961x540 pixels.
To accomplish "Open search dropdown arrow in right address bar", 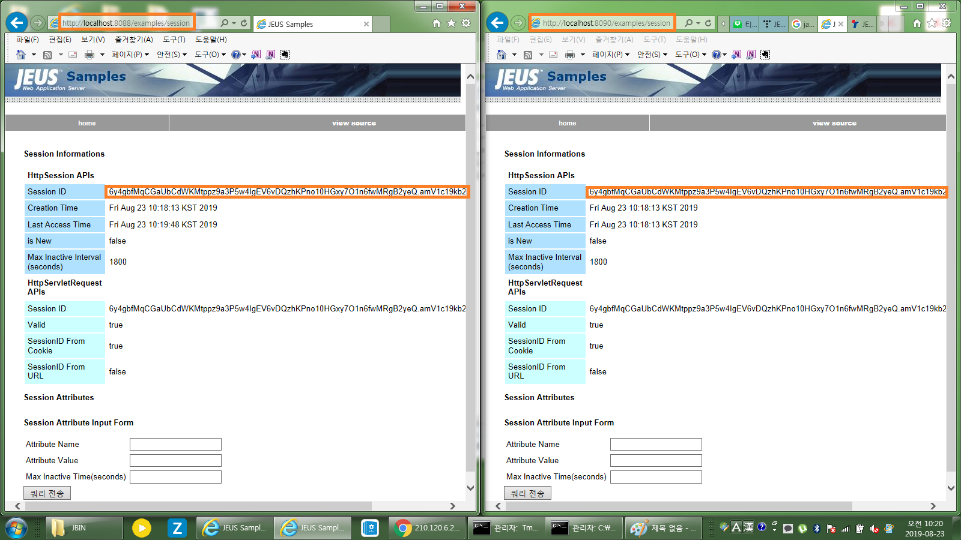I will pyautogui.click(x=698, y=23).
